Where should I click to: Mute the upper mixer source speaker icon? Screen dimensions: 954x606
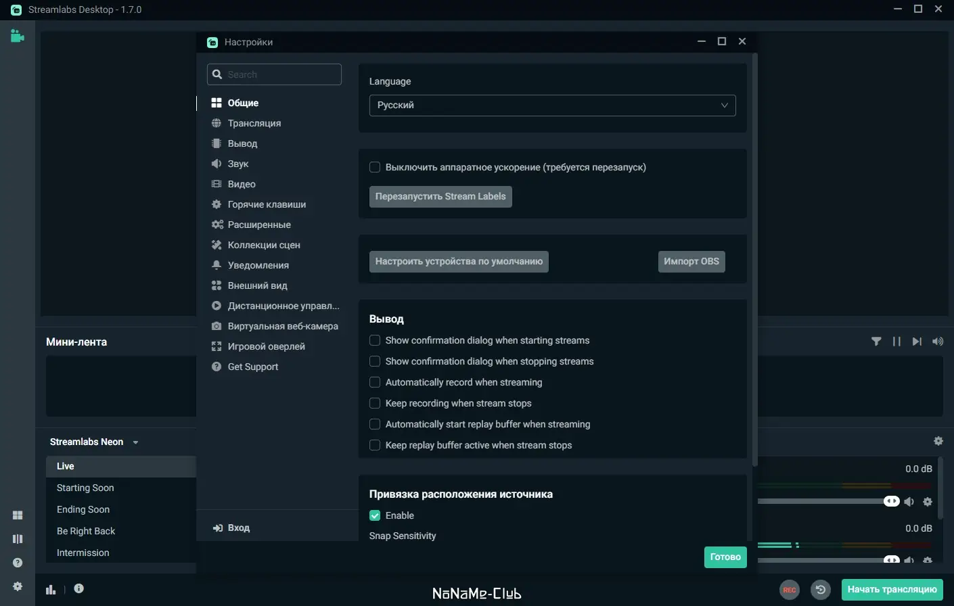pyautogui.click(x=909, y=502)
